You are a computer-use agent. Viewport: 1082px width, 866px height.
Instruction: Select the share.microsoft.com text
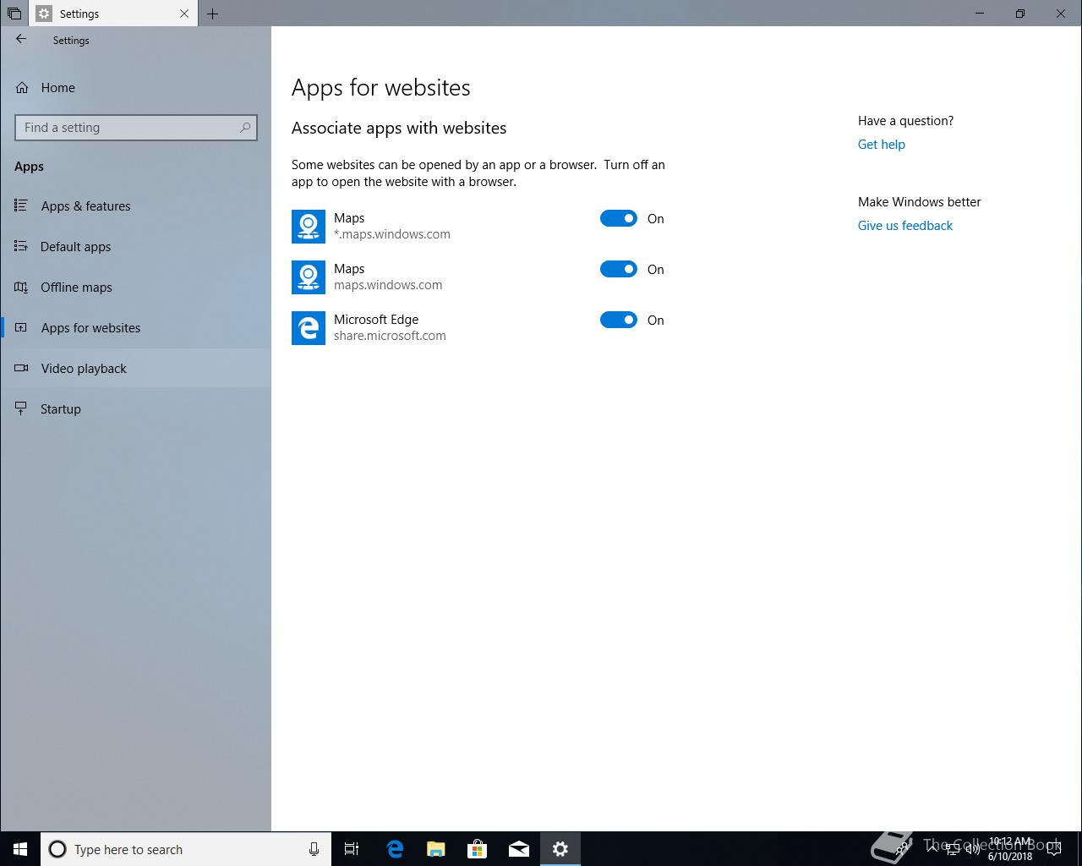390,336
